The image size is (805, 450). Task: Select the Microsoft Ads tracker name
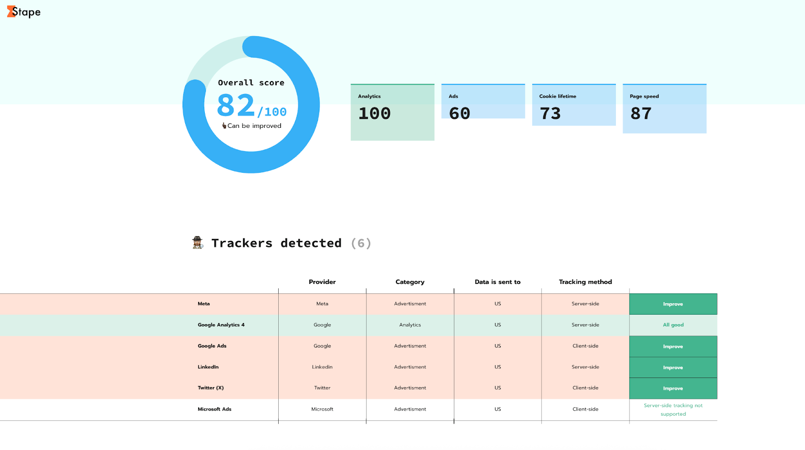click(214, 409)
